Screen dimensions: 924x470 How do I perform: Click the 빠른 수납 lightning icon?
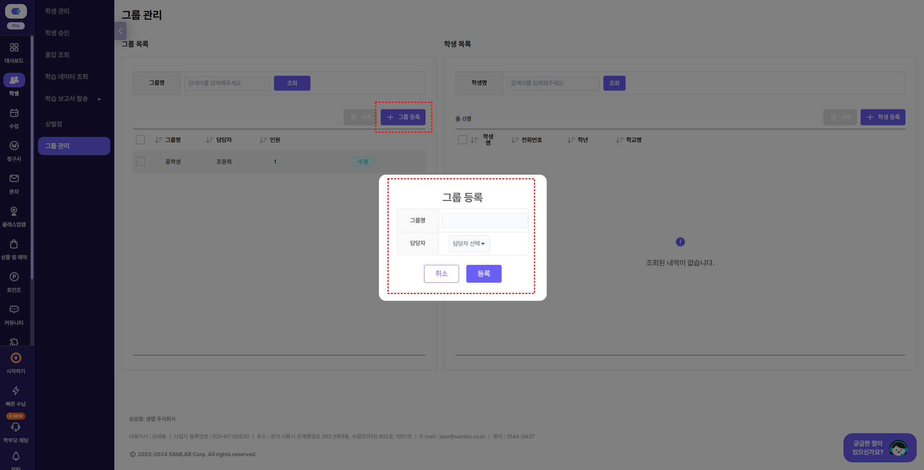16,391
